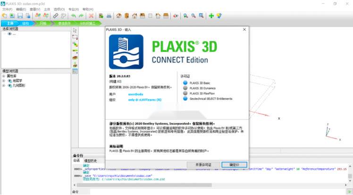
Task: Click the only @ :LAVTeam: (R) organization link
Action: 145,100
